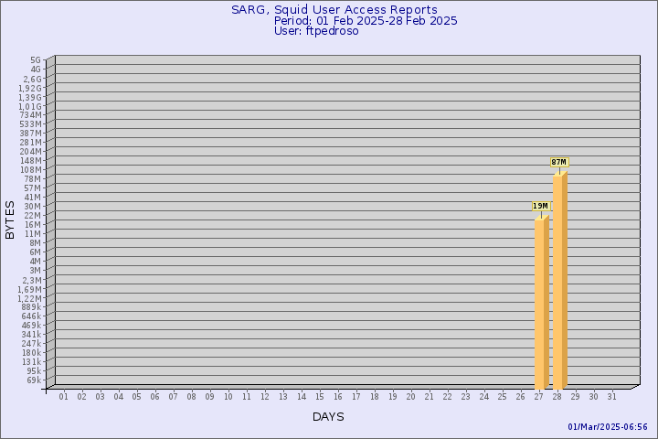Image resolution: width=658 pixels, height=439 pixels.
Task: Pick day 27 tick label on x-axis
Action: coord(539,396)
